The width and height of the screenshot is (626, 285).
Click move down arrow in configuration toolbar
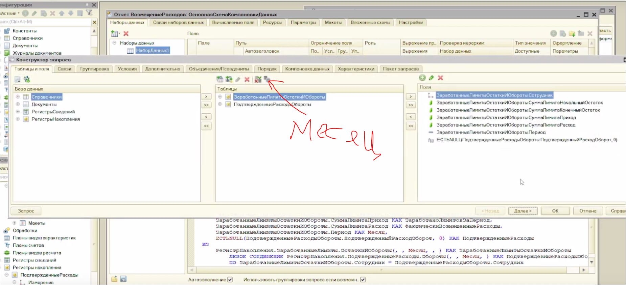[71, 13]
